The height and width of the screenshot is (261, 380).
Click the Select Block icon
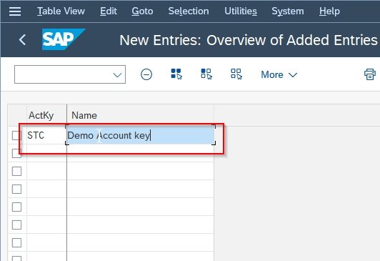[206, 74]
